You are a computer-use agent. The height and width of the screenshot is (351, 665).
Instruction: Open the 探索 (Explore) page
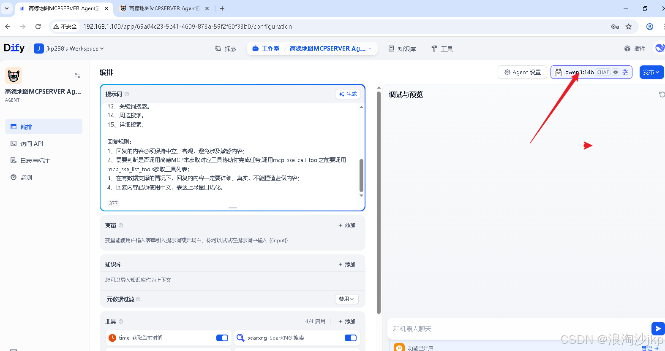[226, 49]
